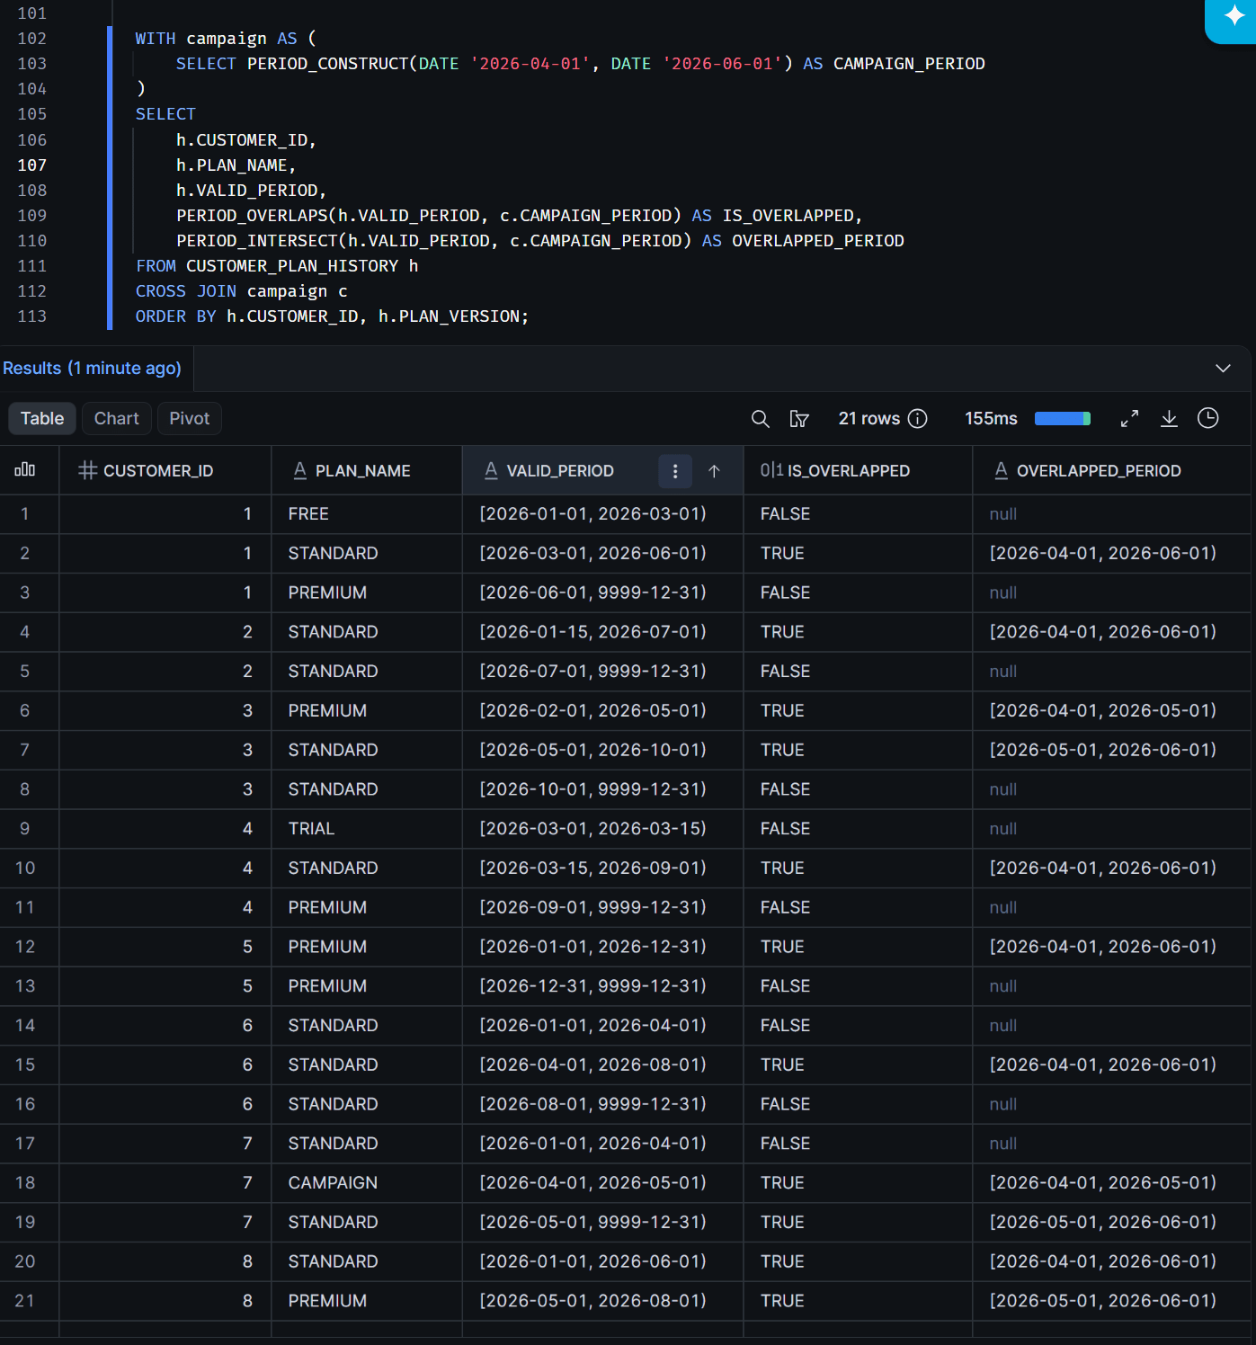The height and width of the screenshot is (1345, 1256).
Task: Click the 155ms query duration
Action: tap(991, 419)
